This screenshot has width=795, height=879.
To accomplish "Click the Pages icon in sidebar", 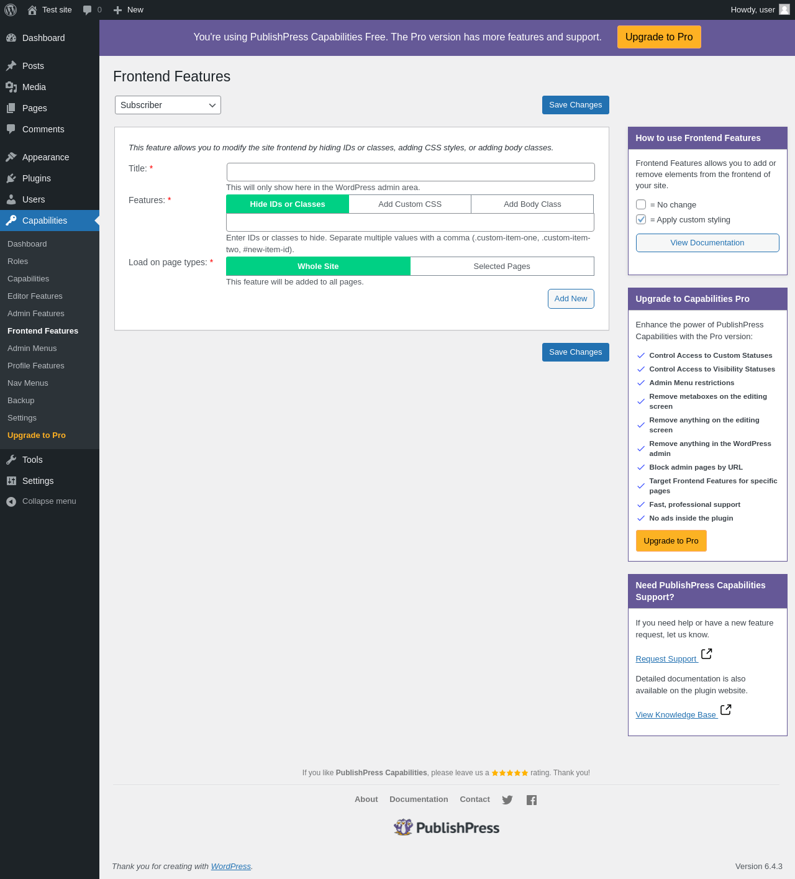I will [x=11, y=108].
